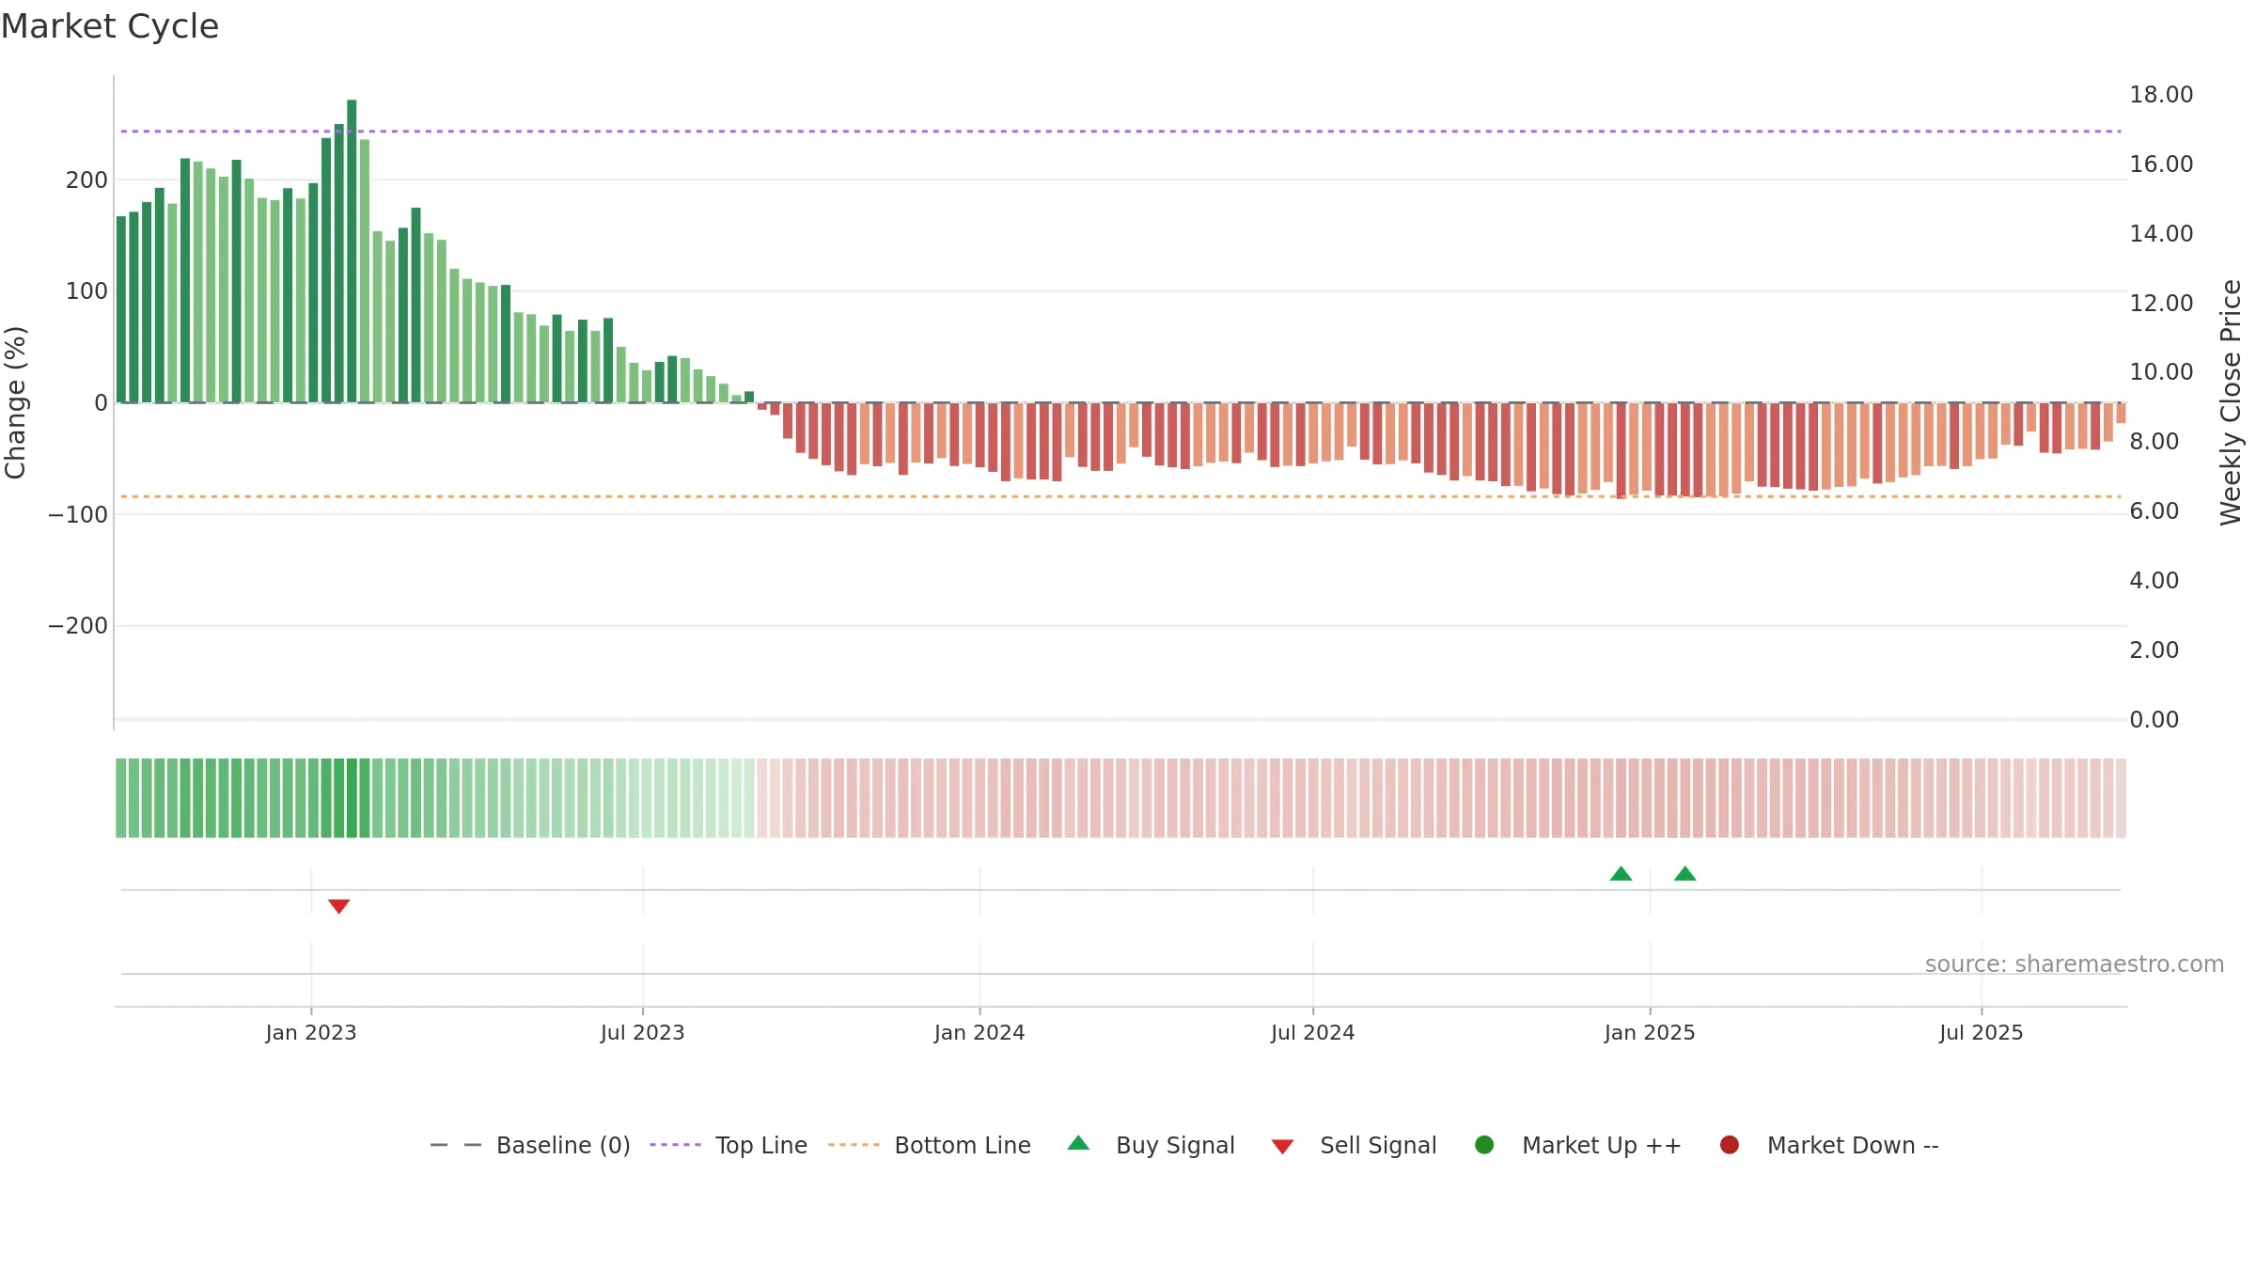Click the 0.00 tick on the price axis
Screen dimensions: 2256x1269
tap(2154, 720)
